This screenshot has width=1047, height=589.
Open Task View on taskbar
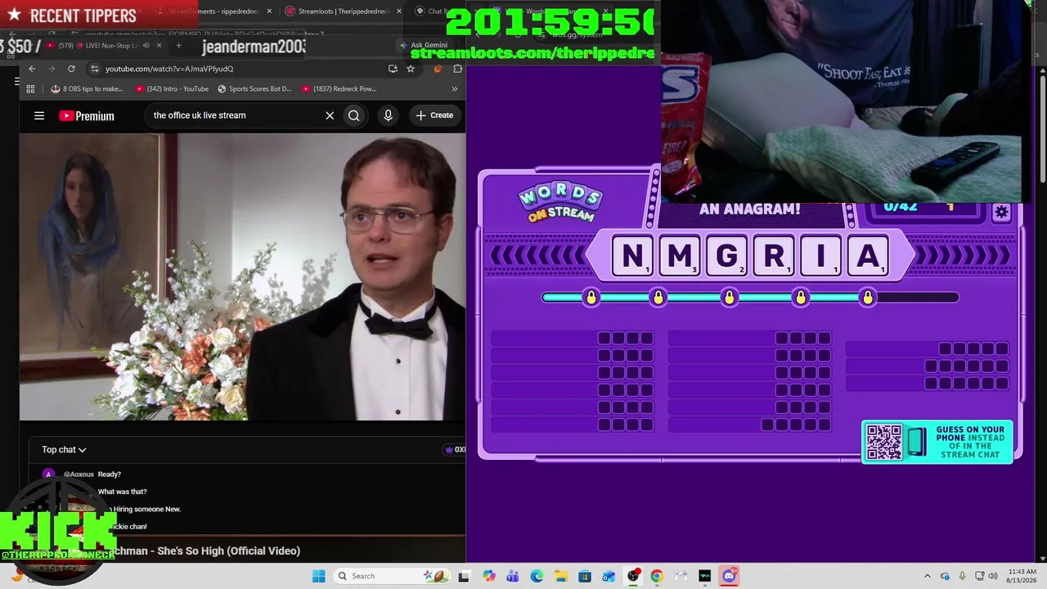[464, 576]
